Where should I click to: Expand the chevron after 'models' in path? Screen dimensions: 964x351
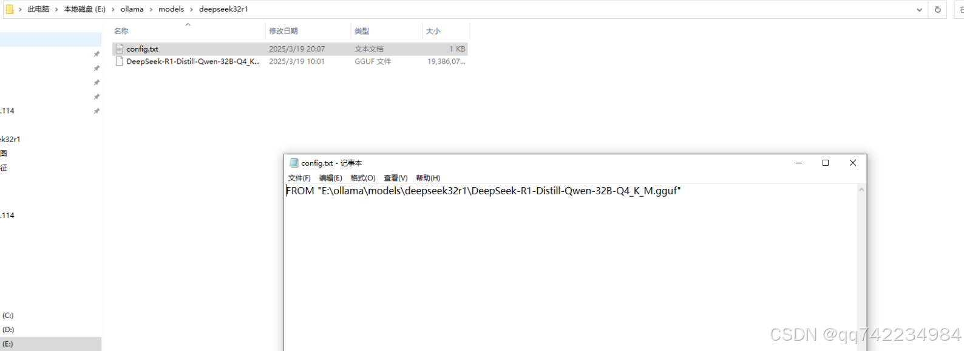click(191, 9)
